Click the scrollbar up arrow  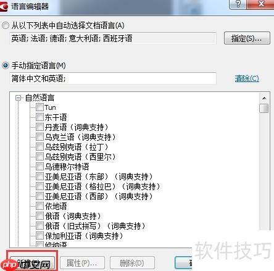264,98
